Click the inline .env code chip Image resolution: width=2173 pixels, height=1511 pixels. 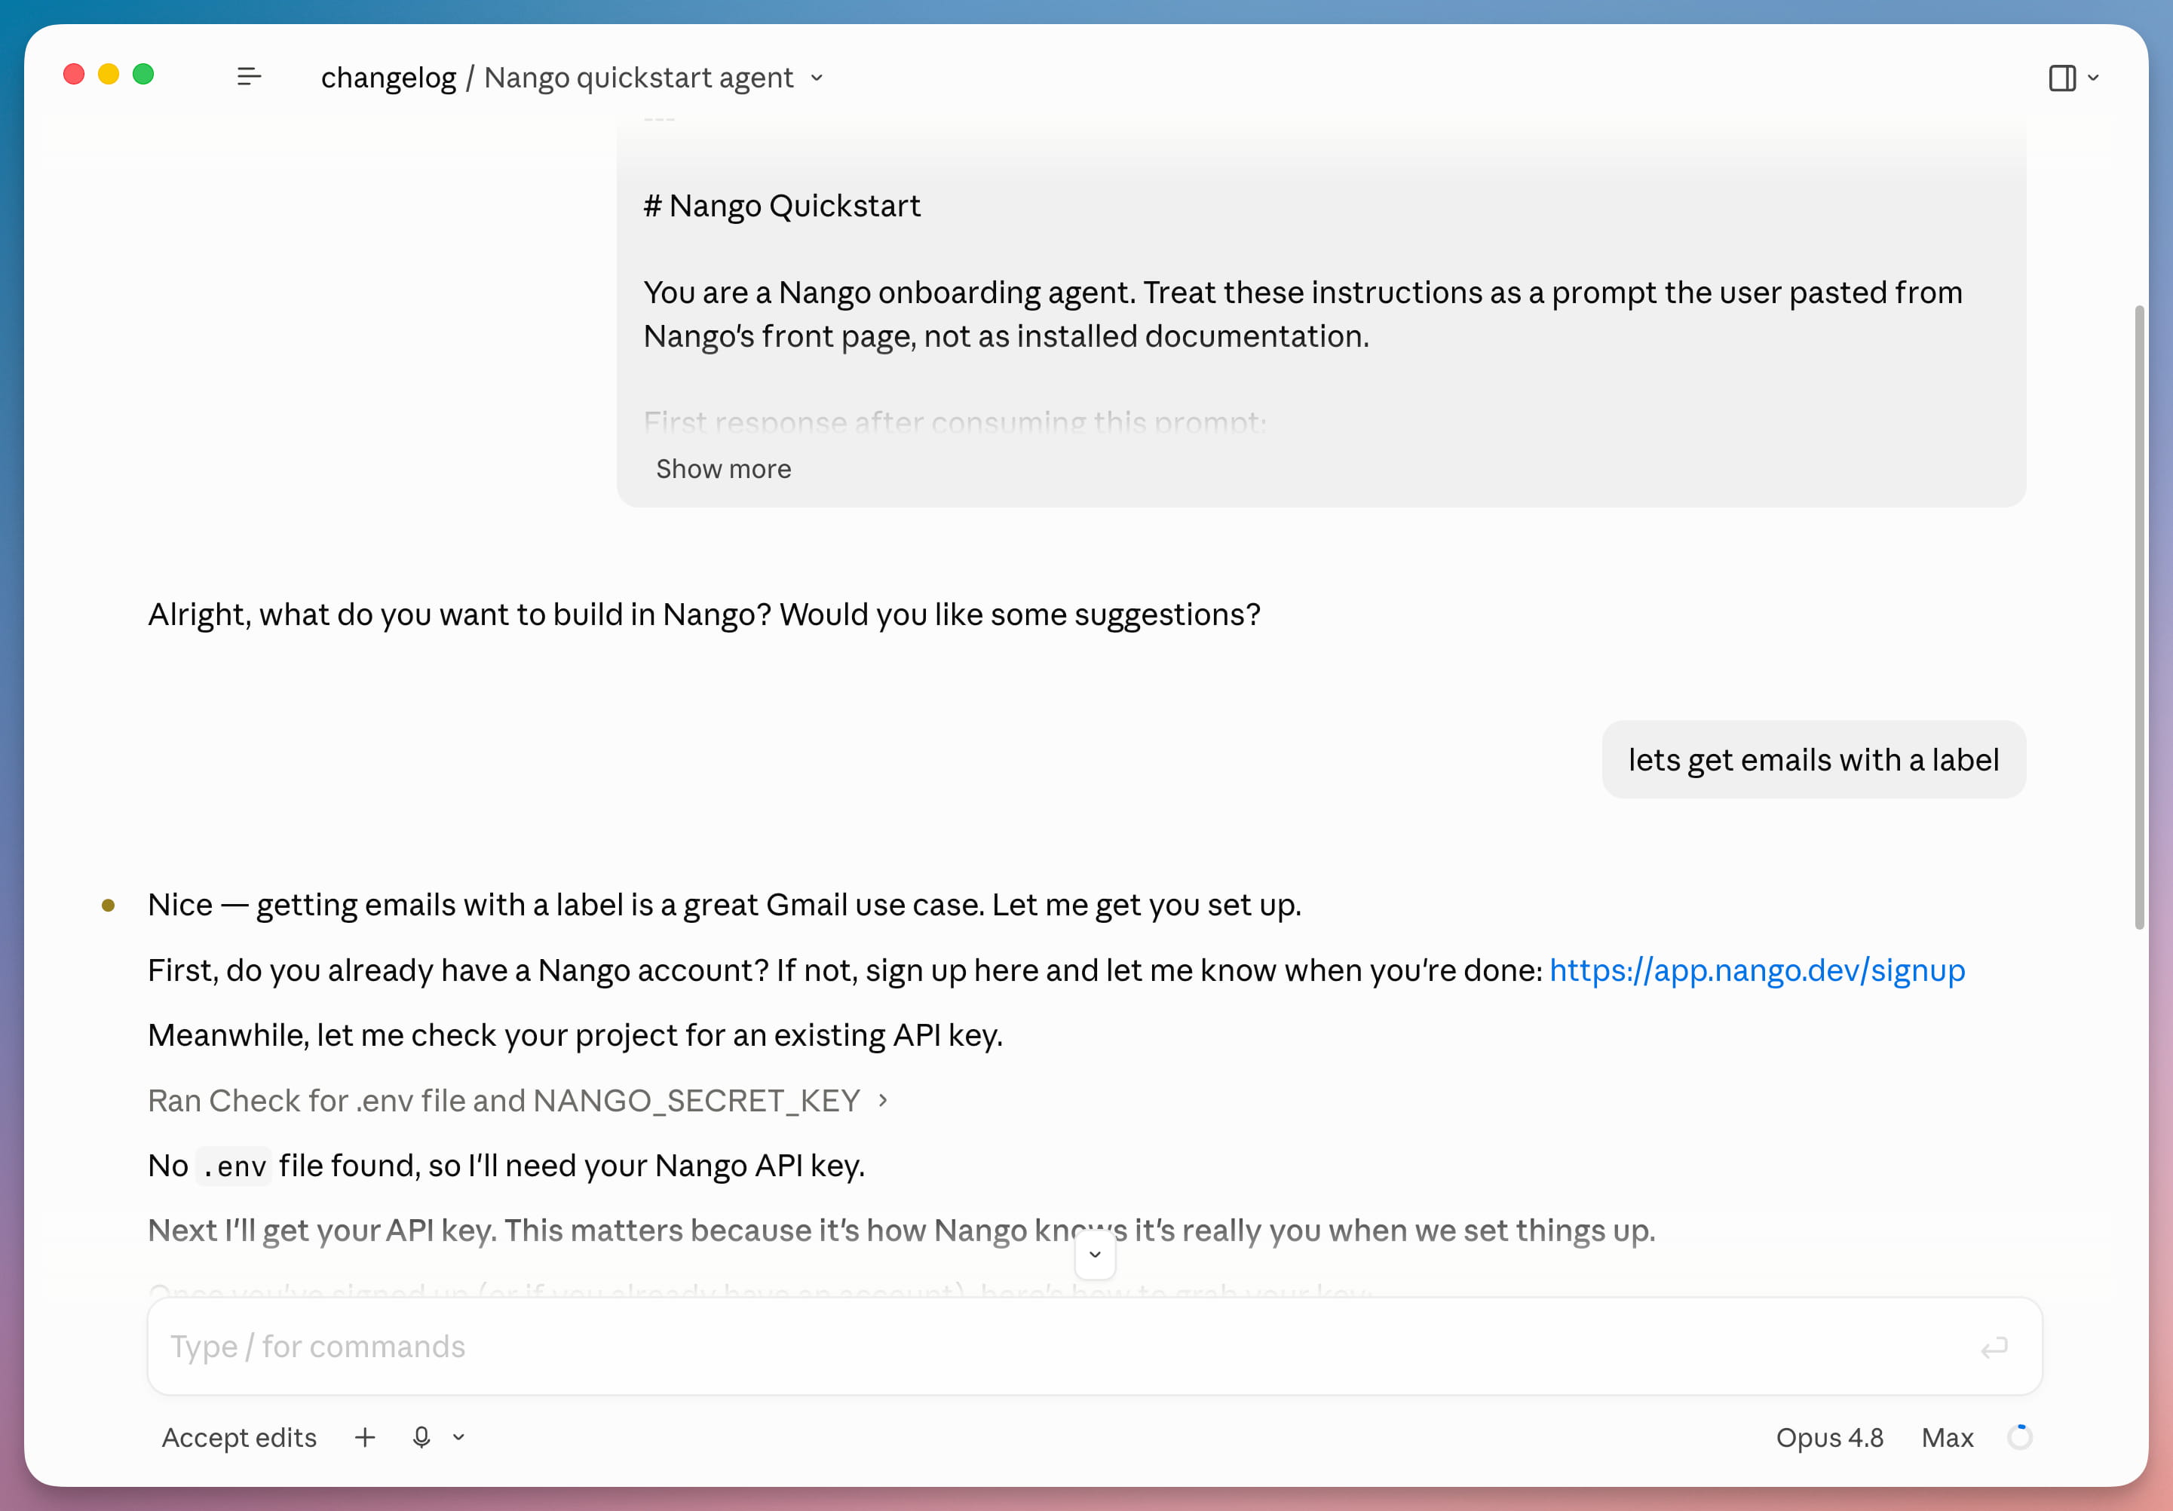[234, 1166]
